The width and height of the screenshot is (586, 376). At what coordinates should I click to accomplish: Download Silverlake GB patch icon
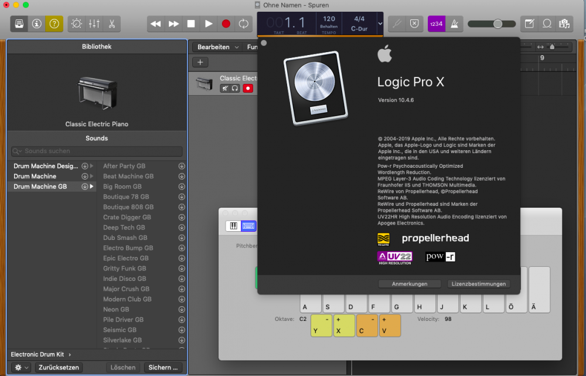click(x=182, y=340)
